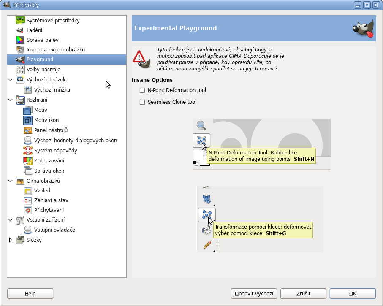
Task: Enable the N-Point Deformation tool checkbox
Action: click(x=142, y=90)
